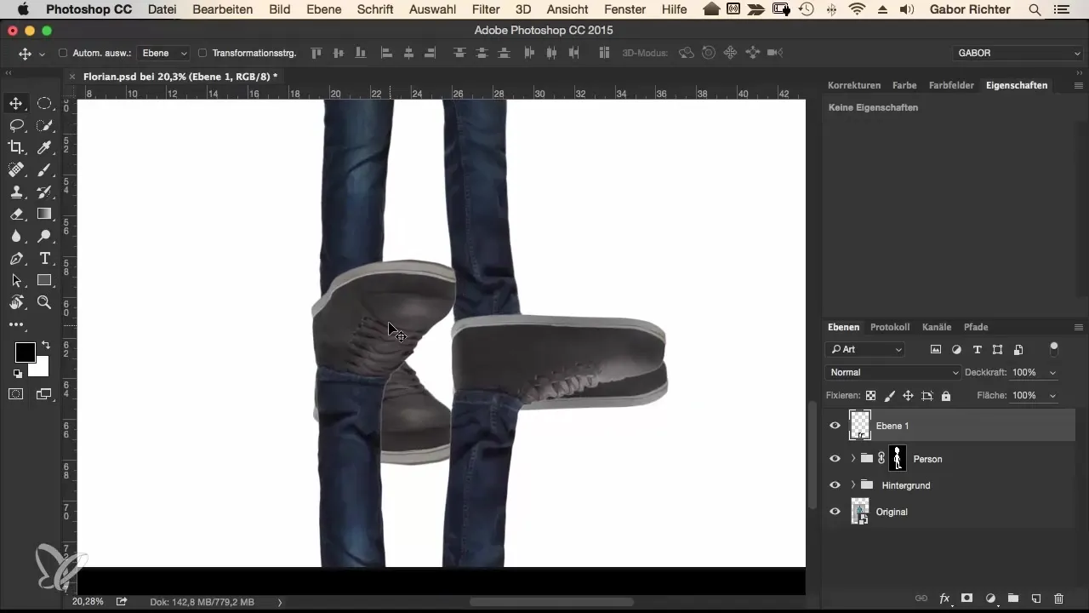Select the Hand tool
This screenshot has width=1089, height=613.
[16, 303]
